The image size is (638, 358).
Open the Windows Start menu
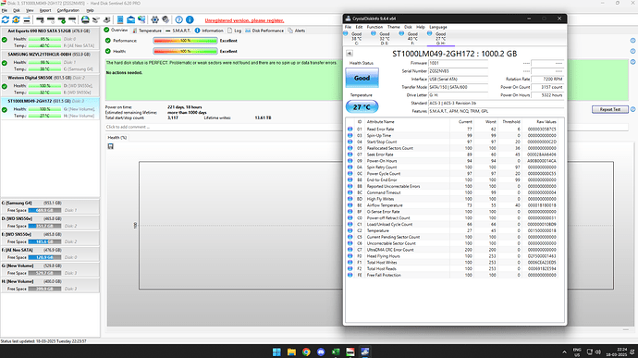click(x=276, y=352)
